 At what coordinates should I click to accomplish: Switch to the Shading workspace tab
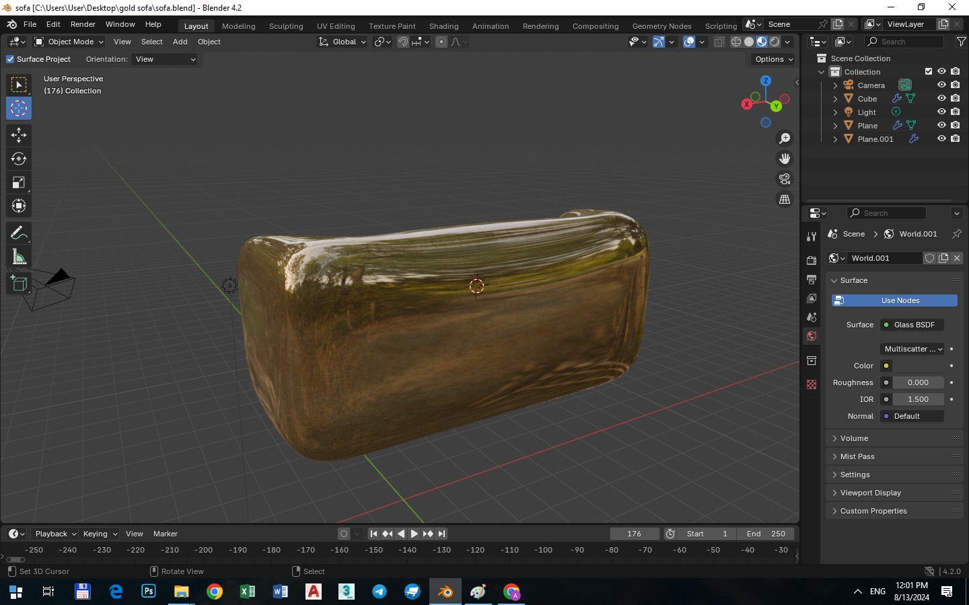[x=444, y=26]
